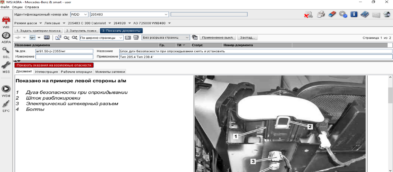Click the stacked pages layout icon
This screenshot has width=393, height=172.
click(136, 38)
